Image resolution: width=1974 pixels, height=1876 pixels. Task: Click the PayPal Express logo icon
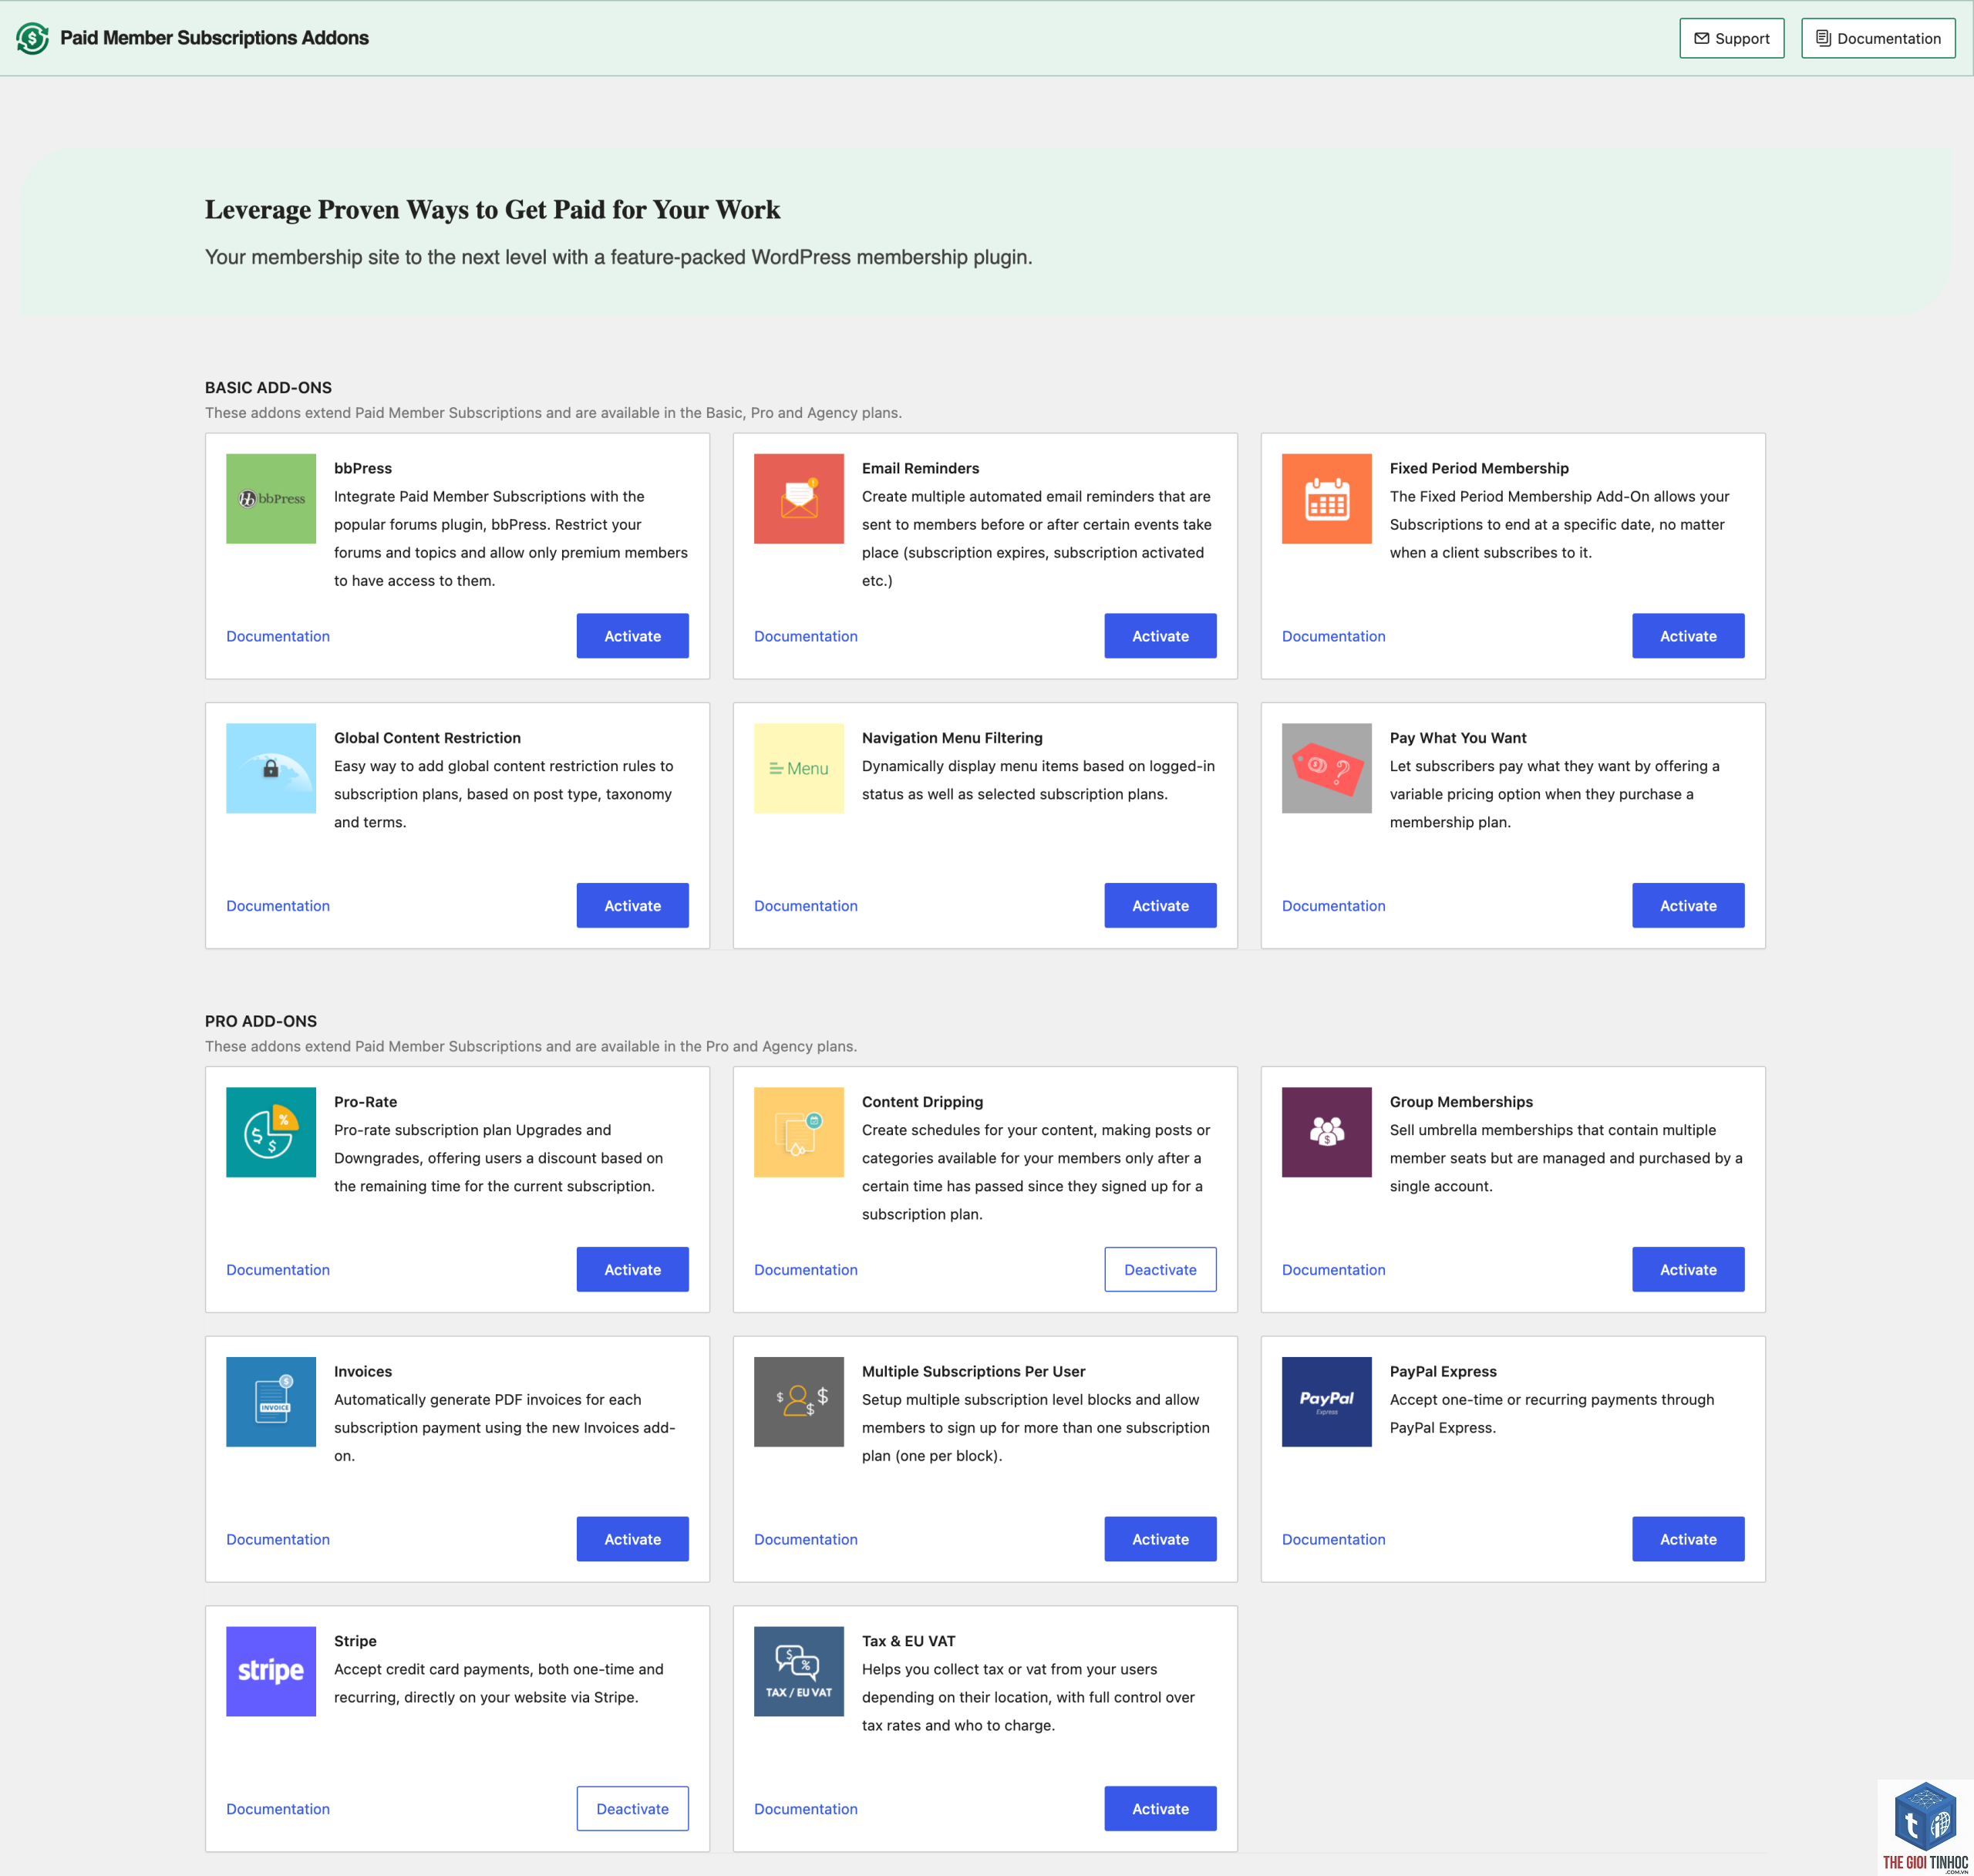(1326, 1401)
